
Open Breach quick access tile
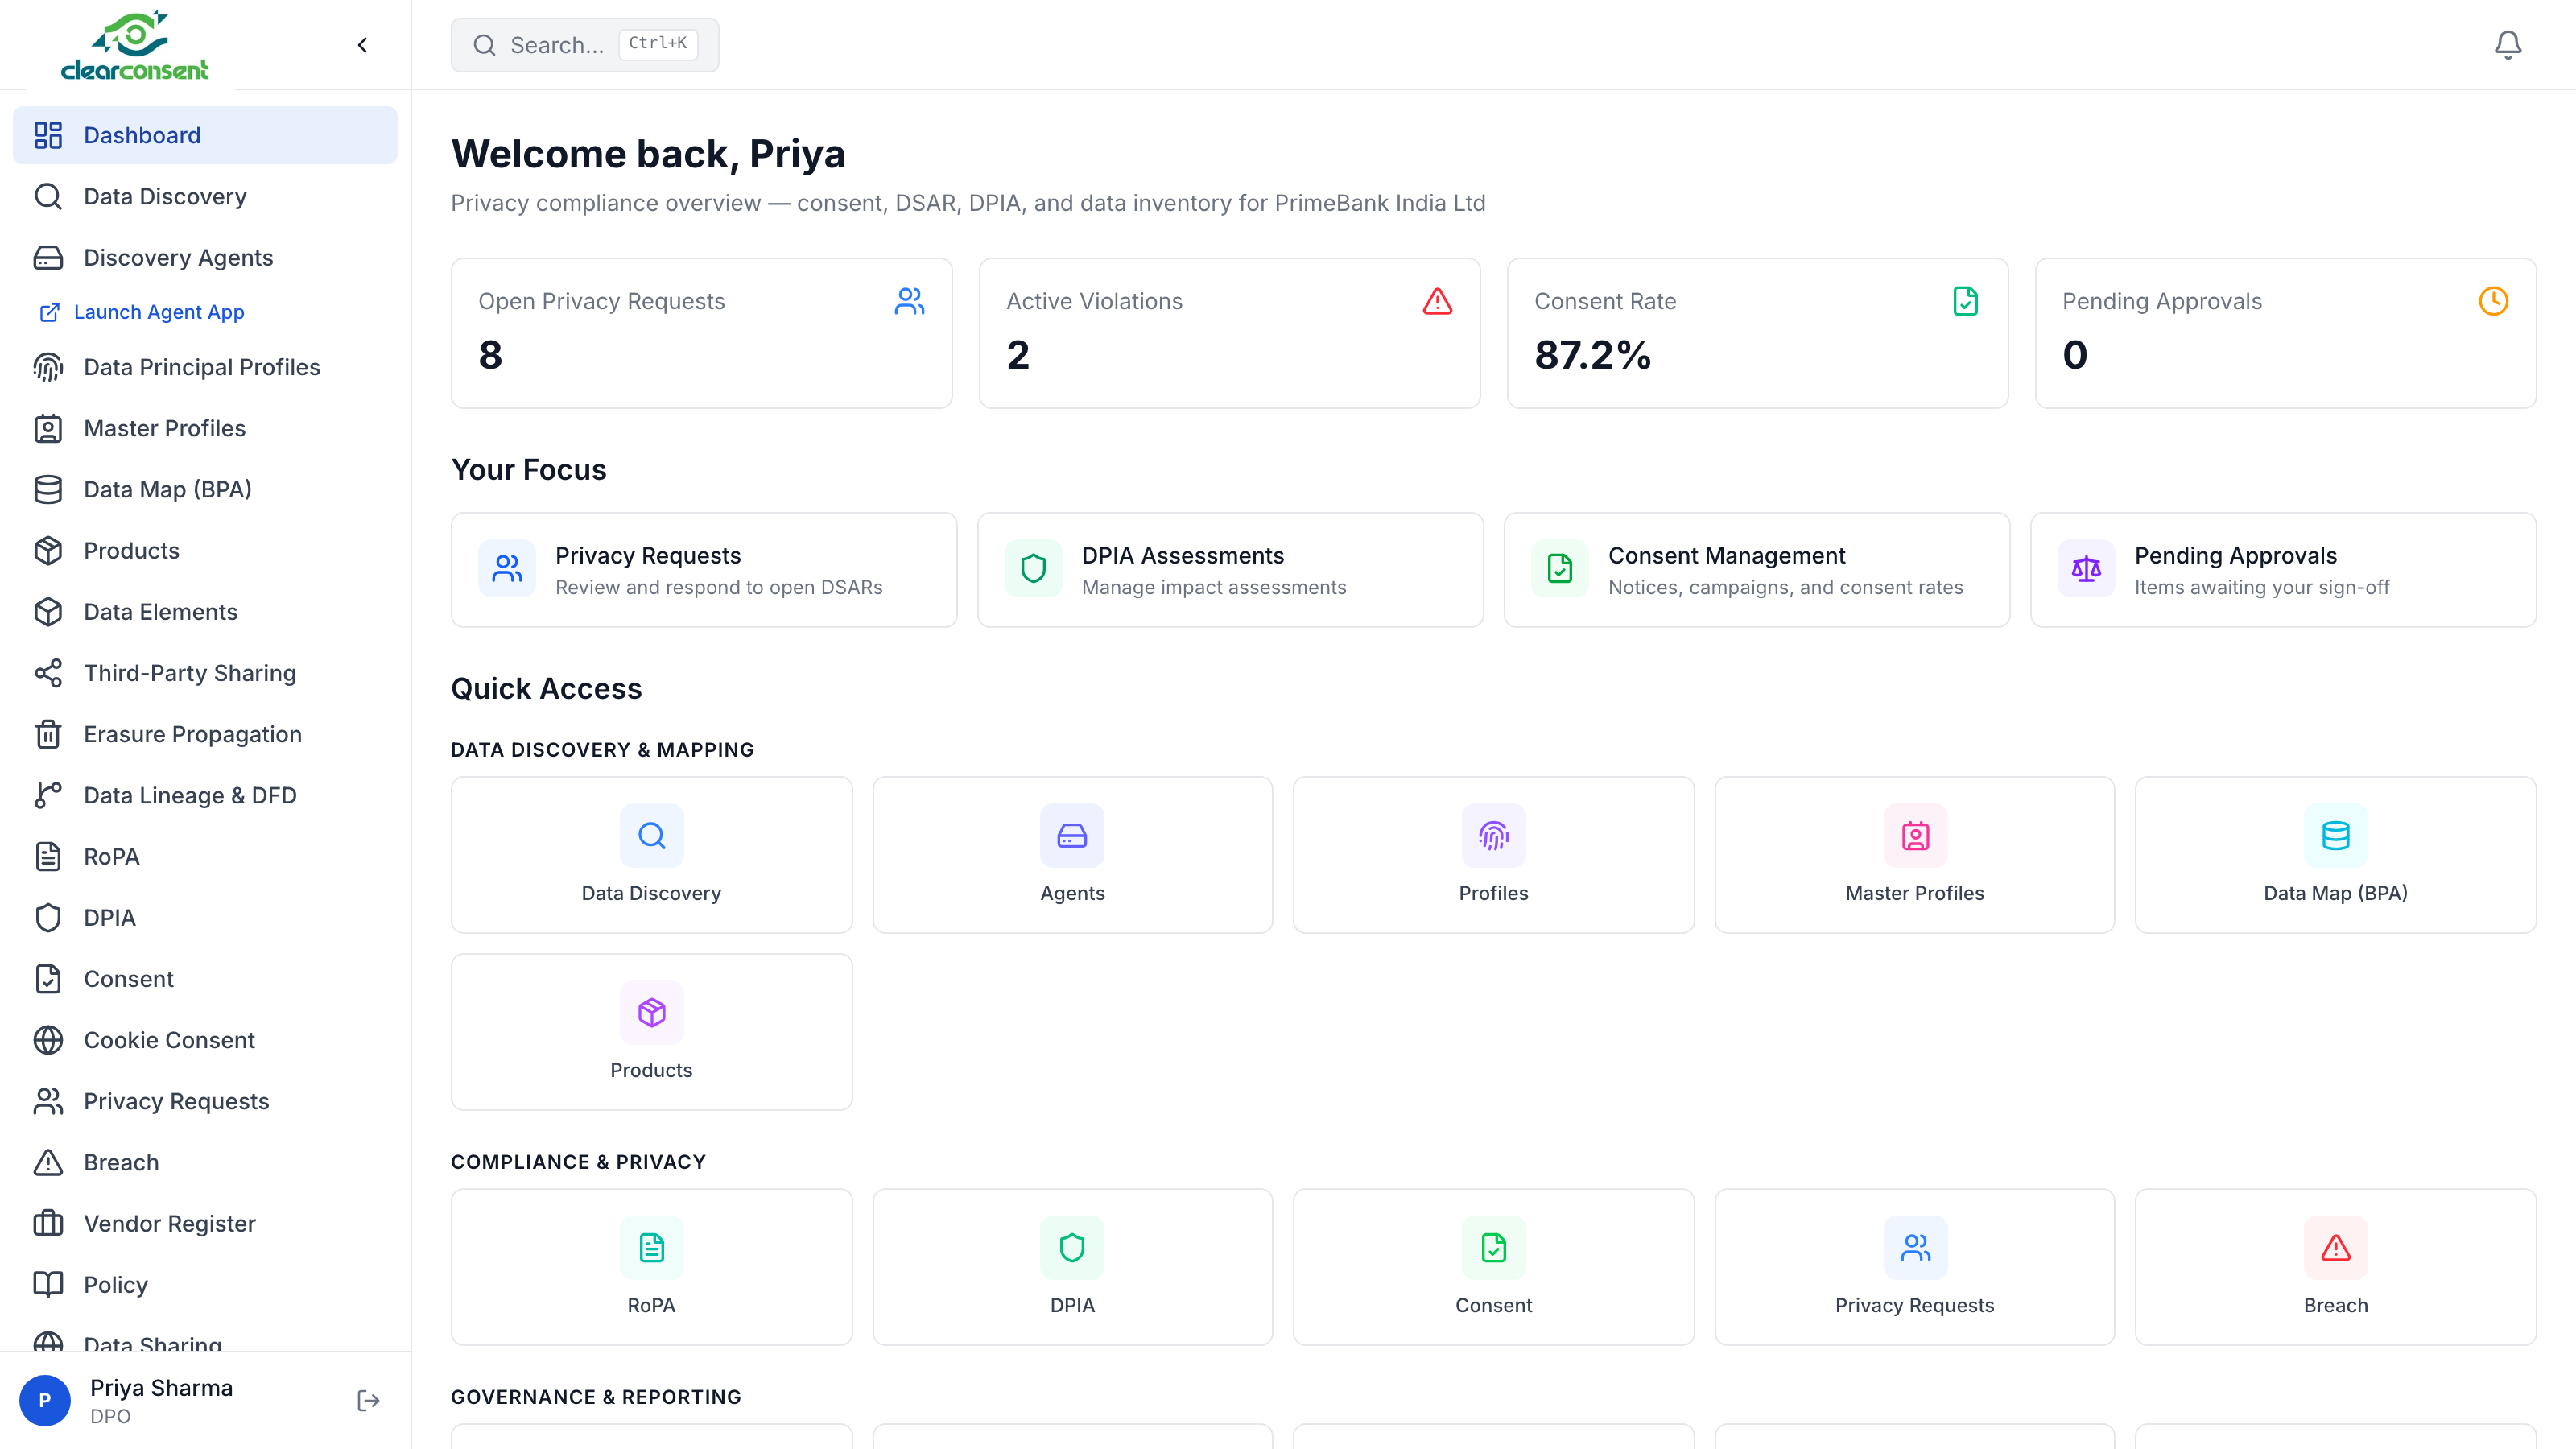2335,1267
